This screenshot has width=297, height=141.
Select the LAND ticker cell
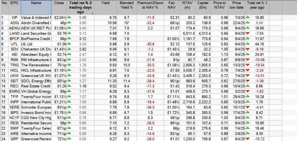15,34
